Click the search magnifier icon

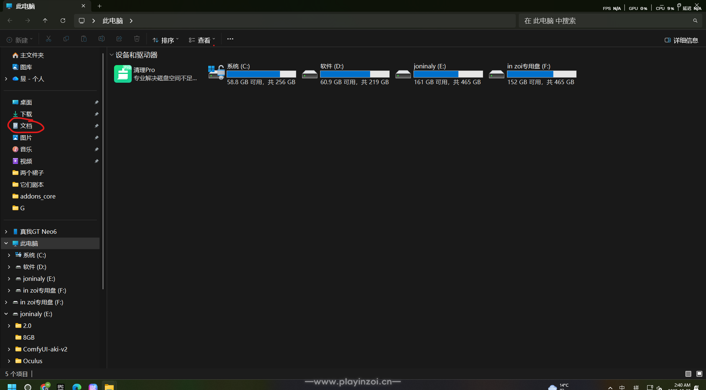coord(695,21)
